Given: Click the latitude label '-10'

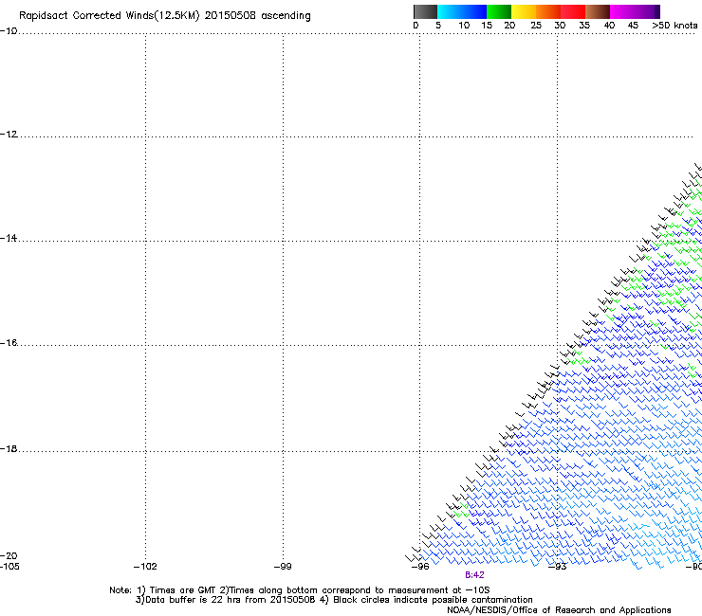Looking at the screenshot, I should click(9, 31).
